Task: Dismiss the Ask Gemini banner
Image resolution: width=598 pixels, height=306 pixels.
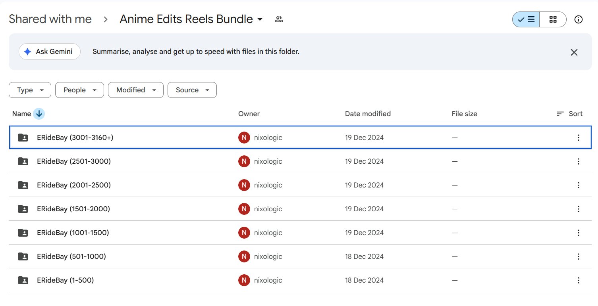Action: 574,52
